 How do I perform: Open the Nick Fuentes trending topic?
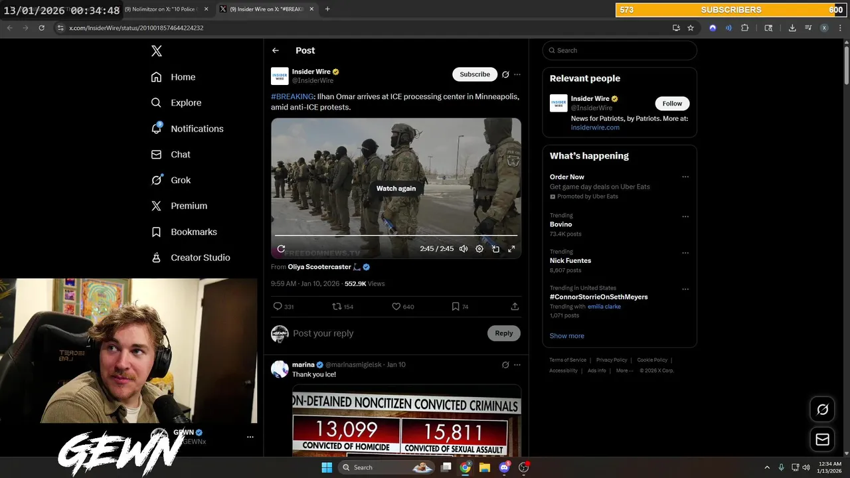coord(570,261)
